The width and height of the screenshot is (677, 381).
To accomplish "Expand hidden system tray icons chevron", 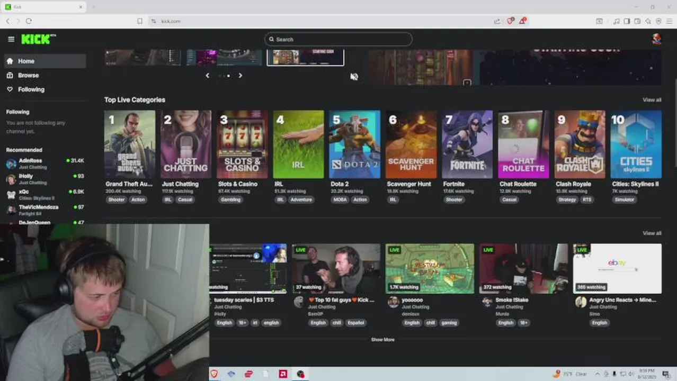I will click(x=598, y=374).
